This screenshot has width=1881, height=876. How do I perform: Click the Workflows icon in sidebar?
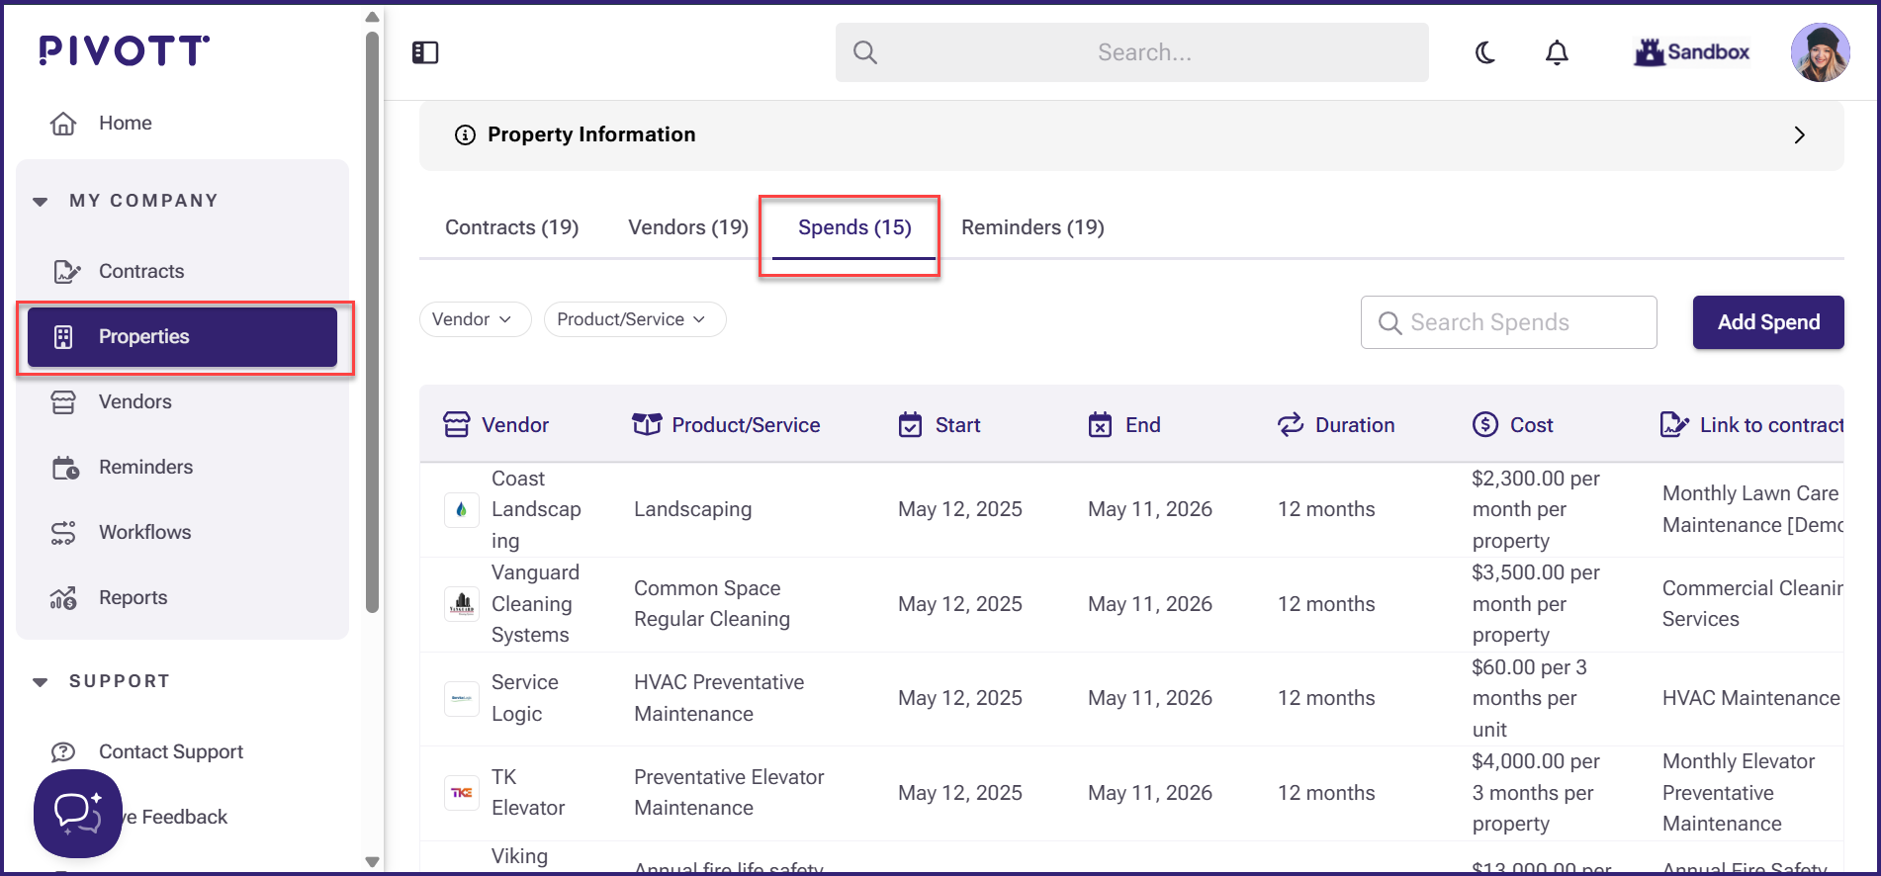click(x=63, y=533)
